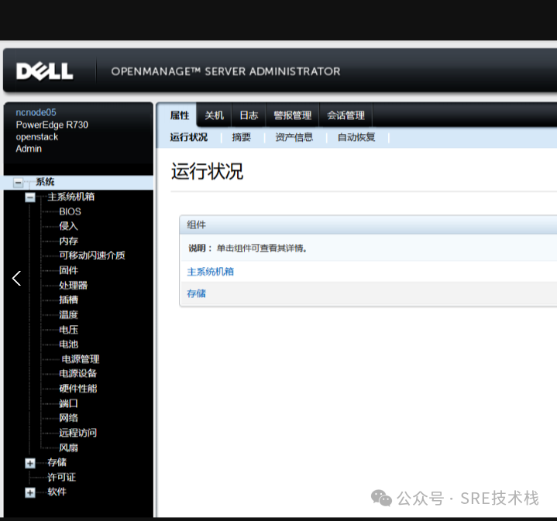Select 主系统机箱 in the tree
The height and width of the screenshot is (521, 557).
(71, 197)
